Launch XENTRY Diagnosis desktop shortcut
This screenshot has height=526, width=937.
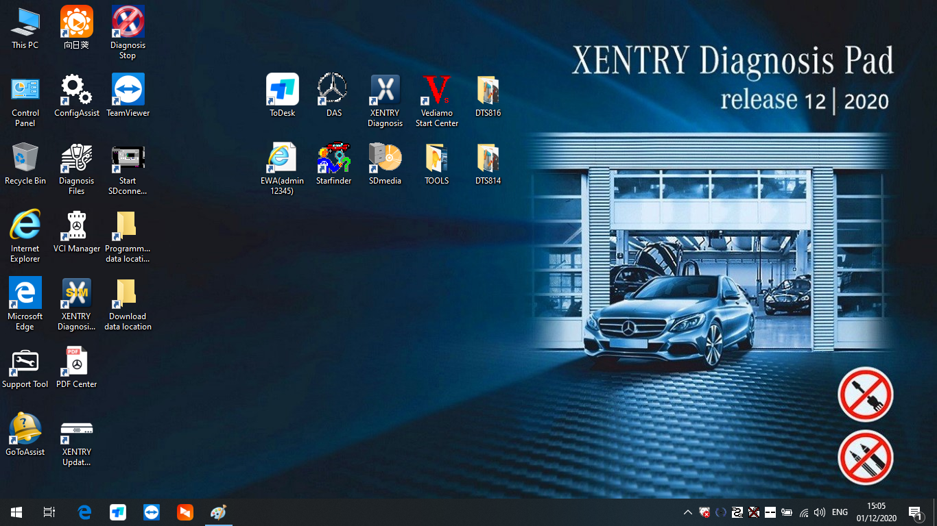pos(385,101)
